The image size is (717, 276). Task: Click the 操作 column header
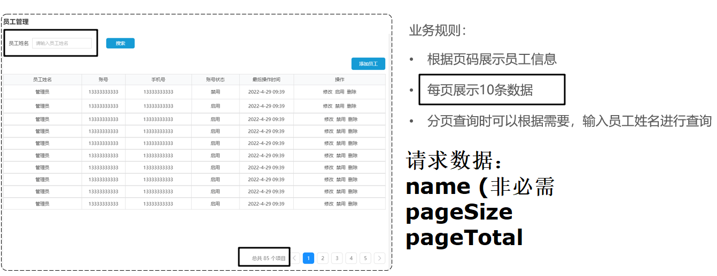(x=339, y=79)
